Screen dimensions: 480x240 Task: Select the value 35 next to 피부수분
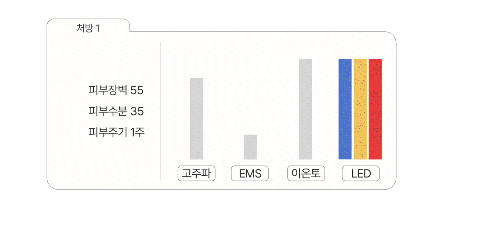pos(137,111)
